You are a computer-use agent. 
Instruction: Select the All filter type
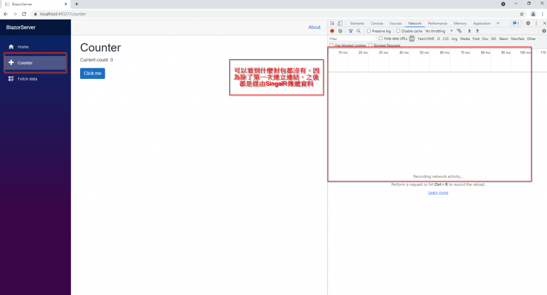coord(412,38)
